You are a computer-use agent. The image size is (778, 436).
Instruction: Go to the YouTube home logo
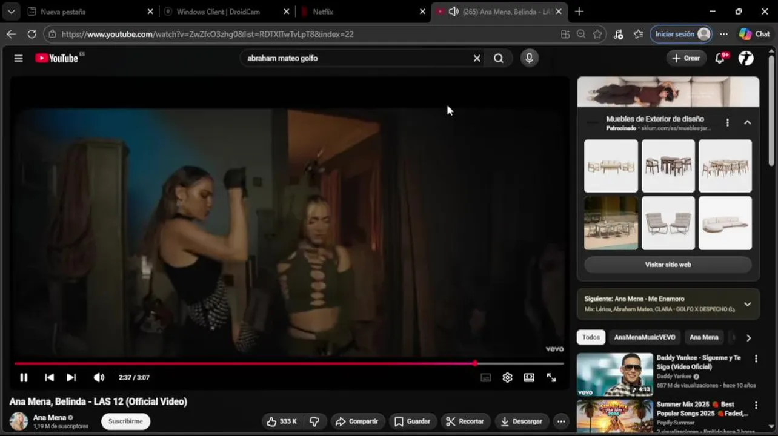coord(56,58)
